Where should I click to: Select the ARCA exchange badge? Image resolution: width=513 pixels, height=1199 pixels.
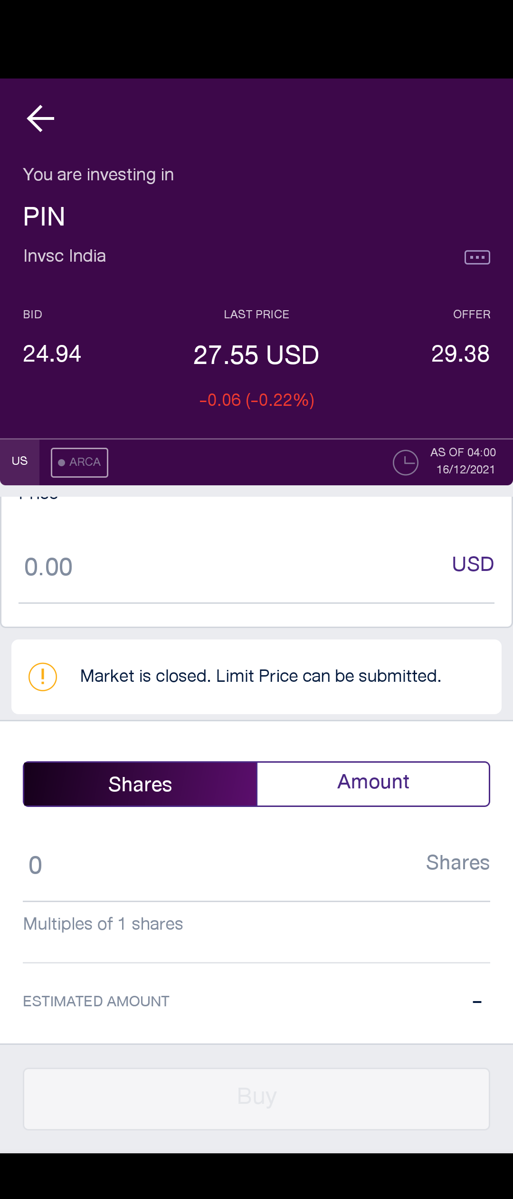click(x=79, y=462)
